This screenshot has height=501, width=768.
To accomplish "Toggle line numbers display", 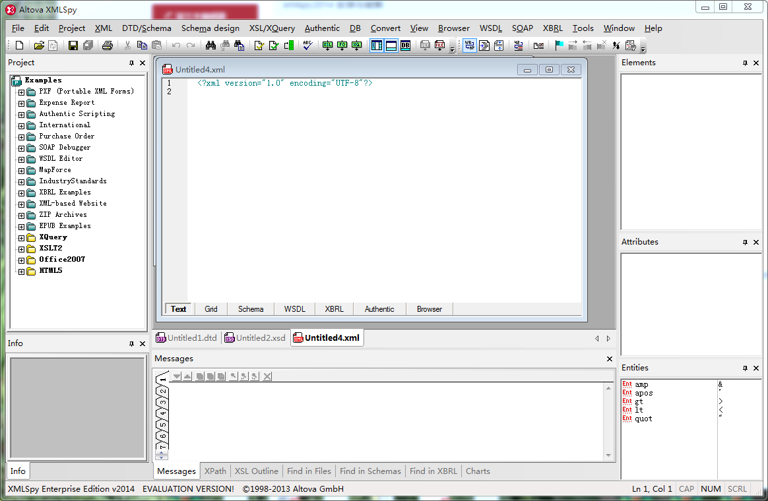I will click(x=519, y=45).
